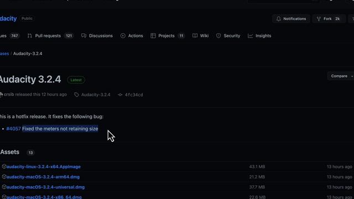The image size is (354, 199).
Task: Click '13 hours ago' for the universal dmg
Action: click(x=340, y=187)
